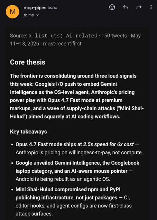The height and width of the screenshot is (220, 157).
Task: Select the Opus 4.7 Fast mode bullet
Action: [79, 148]
